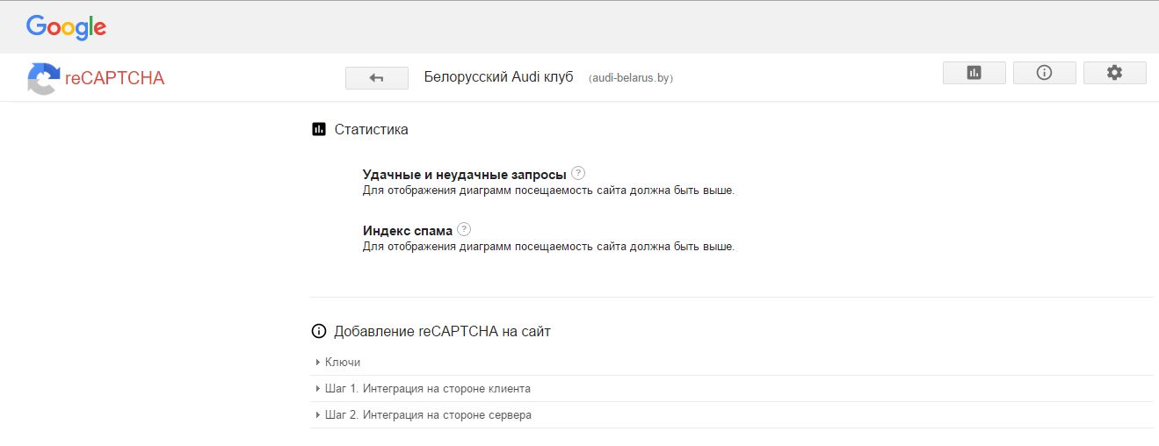Click the Google logo
The width and height of the screenshot is (1159, 446).
[x=66, y=27]
